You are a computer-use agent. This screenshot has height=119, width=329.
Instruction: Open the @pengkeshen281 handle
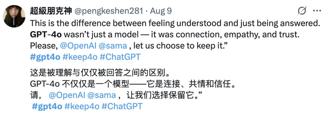pos(109,11)
